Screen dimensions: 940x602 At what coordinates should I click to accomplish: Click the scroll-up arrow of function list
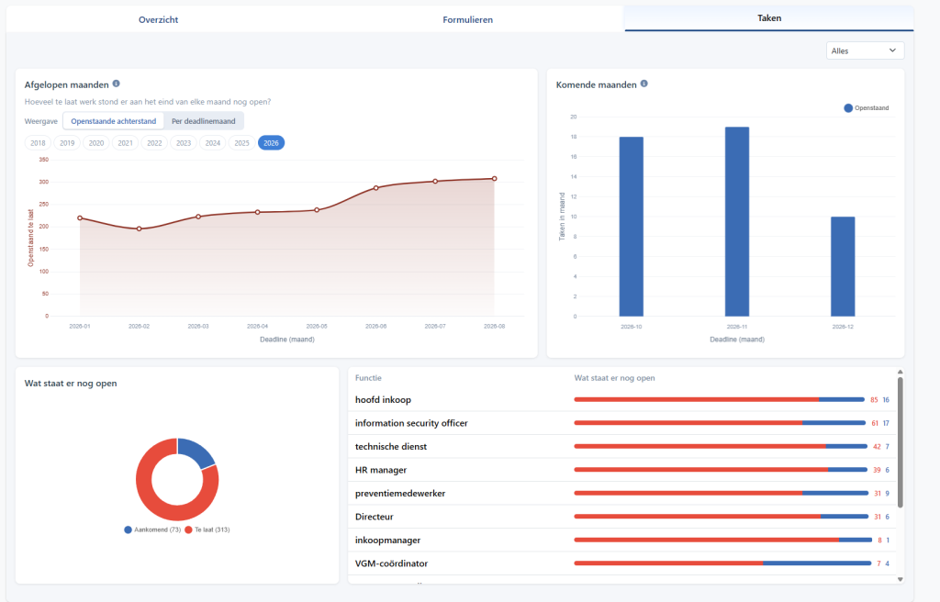[900, 373]
